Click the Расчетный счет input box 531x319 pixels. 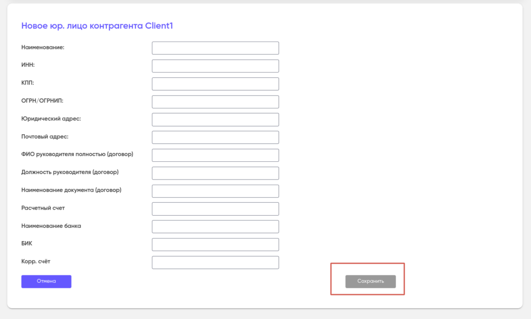(215, 209)
